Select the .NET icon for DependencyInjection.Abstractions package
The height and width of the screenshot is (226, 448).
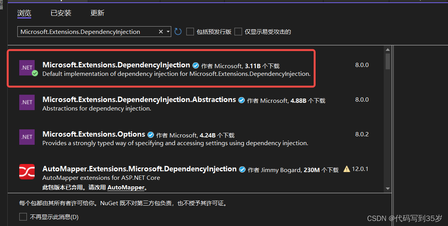pyautogui.click(x=27, y=102)
